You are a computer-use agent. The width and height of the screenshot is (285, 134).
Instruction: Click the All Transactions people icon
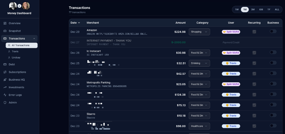[9, 45]
